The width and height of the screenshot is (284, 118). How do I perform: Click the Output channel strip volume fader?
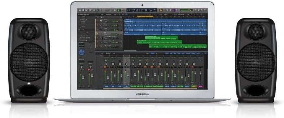point(195,73)
